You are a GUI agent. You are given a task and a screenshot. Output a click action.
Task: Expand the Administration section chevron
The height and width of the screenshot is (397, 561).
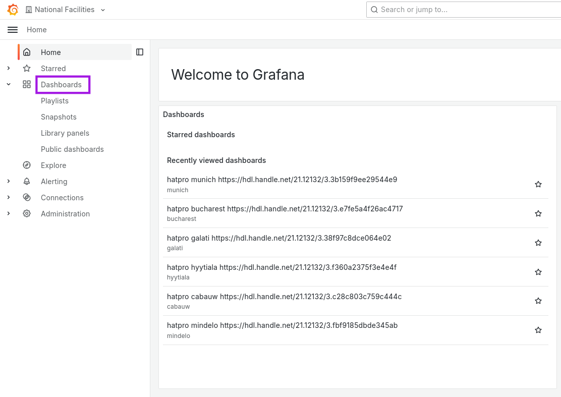9,213
